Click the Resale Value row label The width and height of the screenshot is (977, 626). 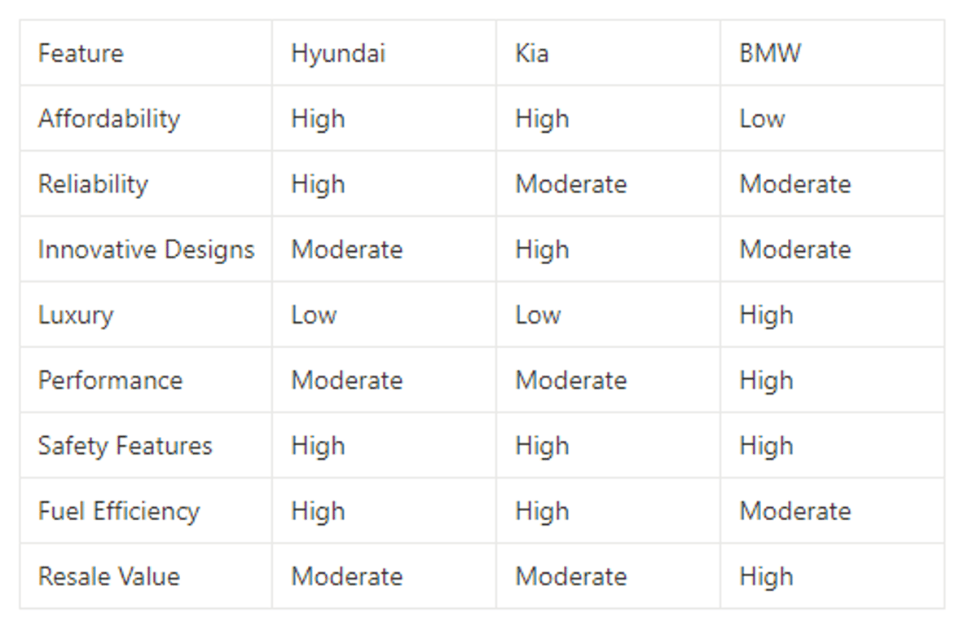(x=146, y=577)
